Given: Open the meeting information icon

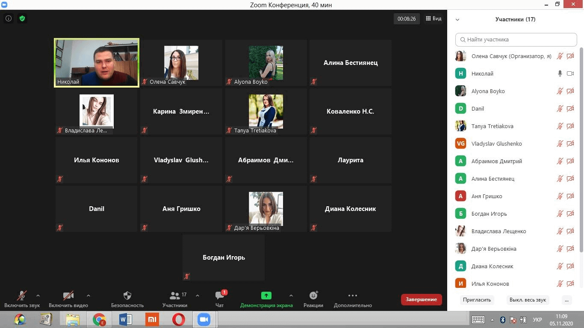Looking at the screenshot, I should [9, 18].
